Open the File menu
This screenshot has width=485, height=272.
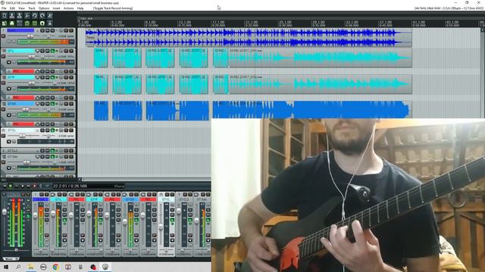pyautogui.click(x=4, y=8)
